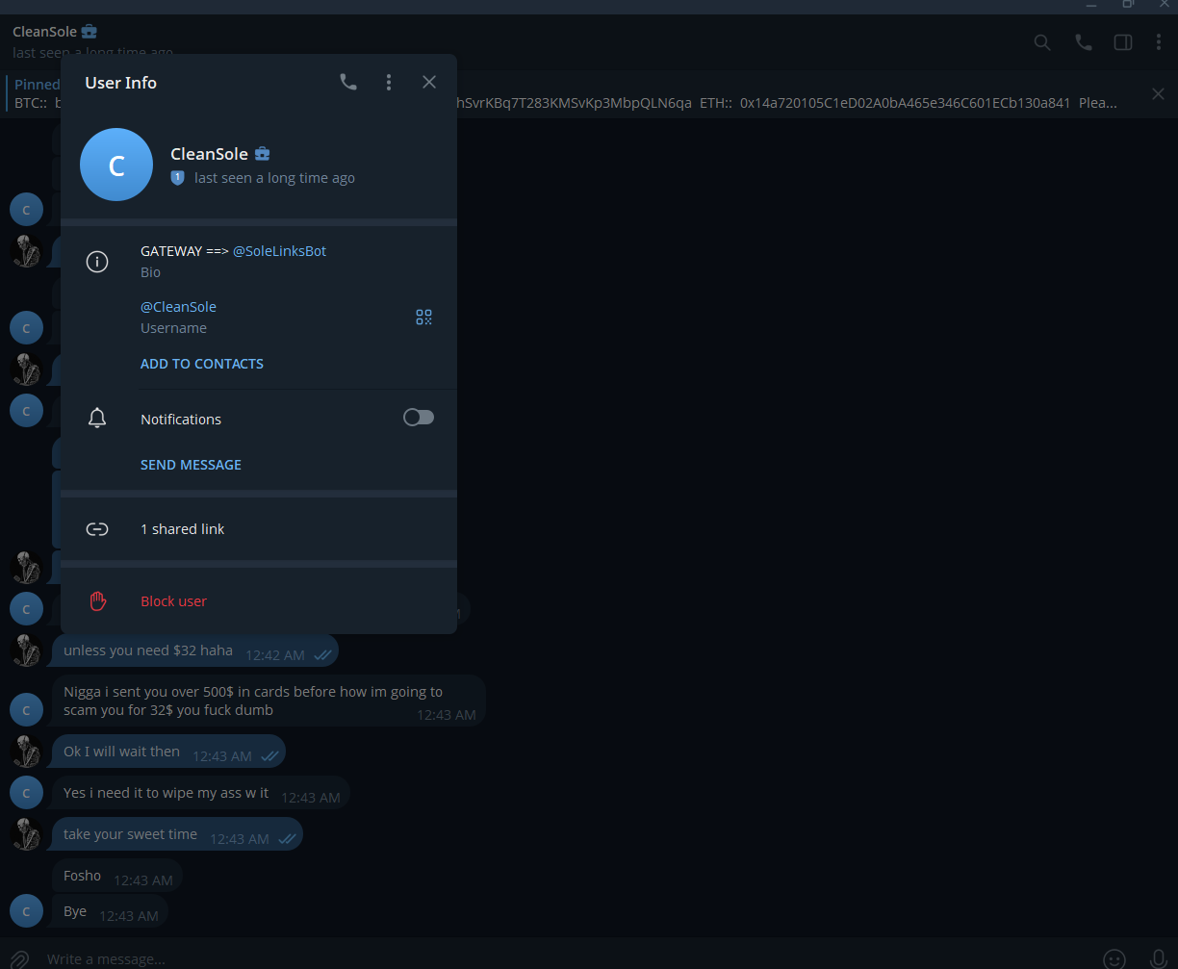Viewport: 1178px width, 969px height.
Task: Open the 1 shared link entry
Action: click(x=259, y=529)
